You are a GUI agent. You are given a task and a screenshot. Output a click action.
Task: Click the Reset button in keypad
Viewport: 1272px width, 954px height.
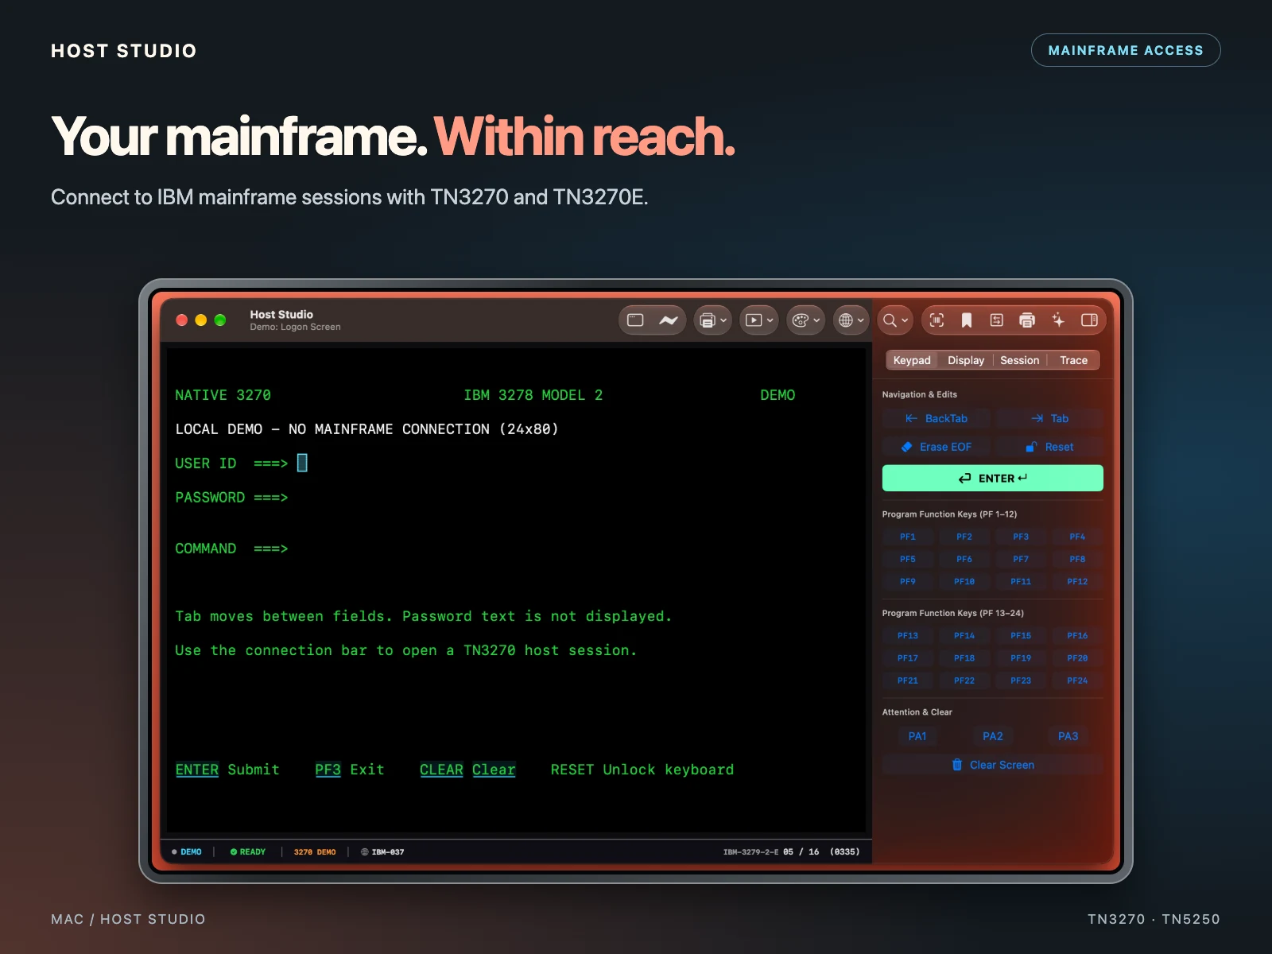click(x=1050, y=447)
